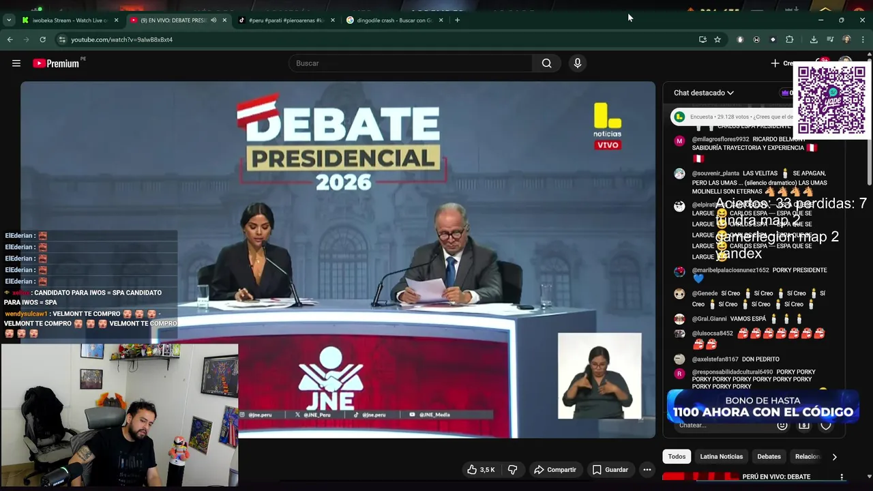Dislike the video with thumbs down
The height and width of the screenshot is (491, 873).
[512, 470]
